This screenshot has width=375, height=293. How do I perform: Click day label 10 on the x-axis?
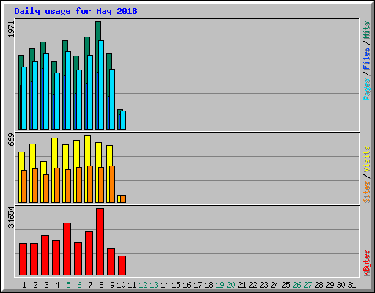click(121, 285)
